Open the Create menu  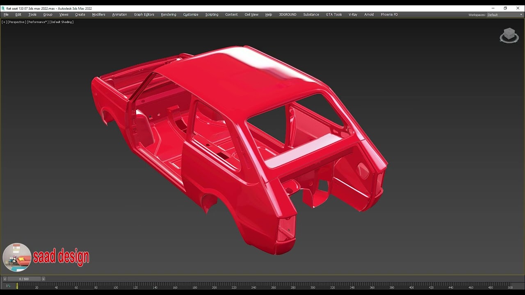80,14
